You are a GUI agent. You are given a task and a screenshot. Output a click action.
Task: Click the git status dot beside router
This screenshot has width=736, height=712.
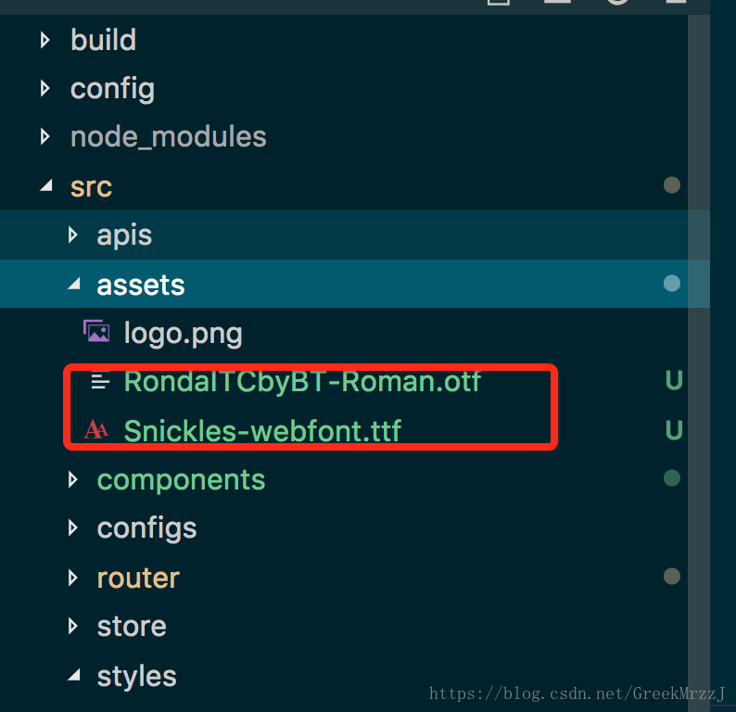[672, 577]
